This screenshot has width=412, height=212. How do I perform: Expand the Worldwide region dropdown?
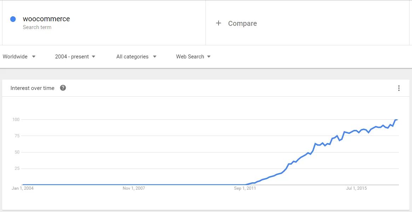point(19,57)
